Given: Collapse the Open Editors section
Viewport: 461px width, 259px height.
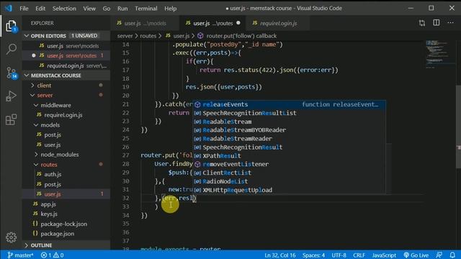Looking at the screenshot, I should (66, 36).
